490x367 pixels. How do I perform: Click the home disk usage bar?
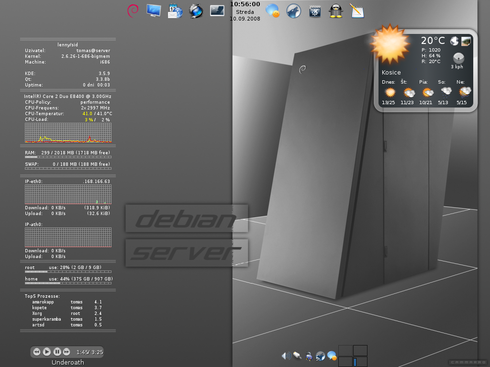pos(68,283)
